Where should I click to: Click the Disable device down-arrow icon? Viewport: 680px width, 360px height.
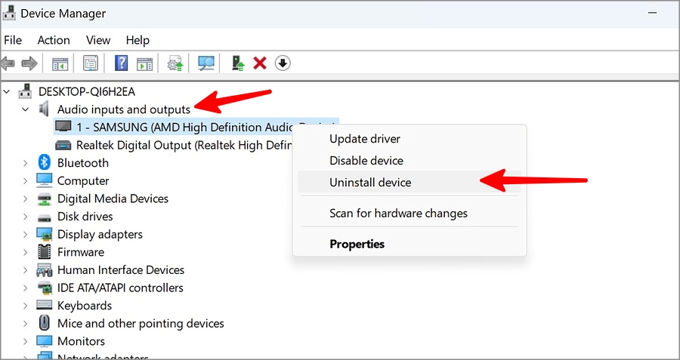coord(283,63)
